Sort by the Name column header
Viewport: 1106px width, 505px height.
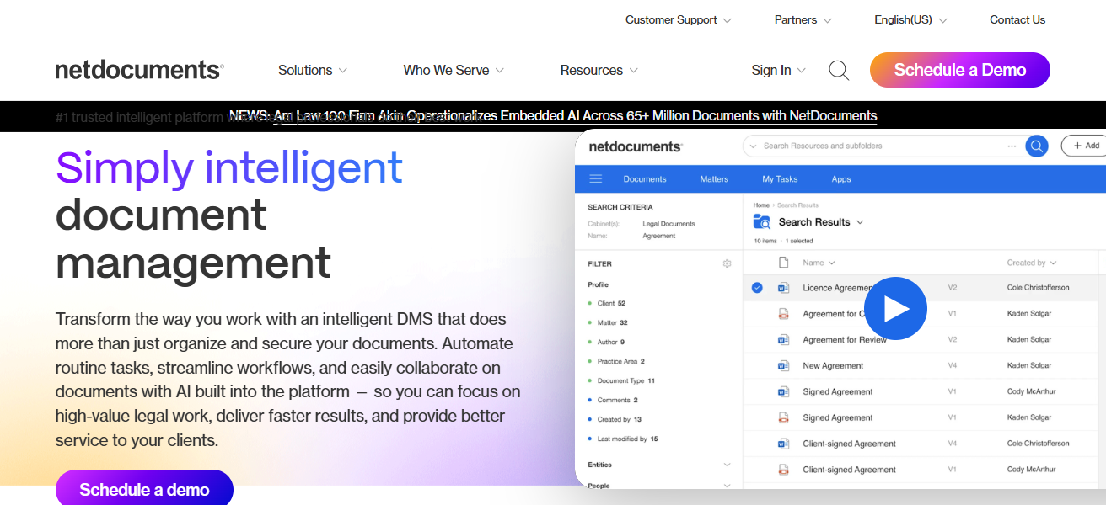tap(819, 263)
